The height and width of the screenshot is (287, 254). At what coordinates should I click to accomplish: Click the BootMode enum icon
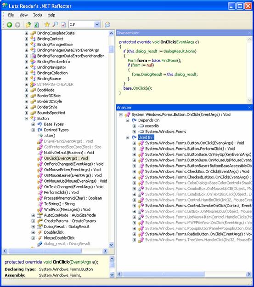pyautogui.click(x=33, y=90)
